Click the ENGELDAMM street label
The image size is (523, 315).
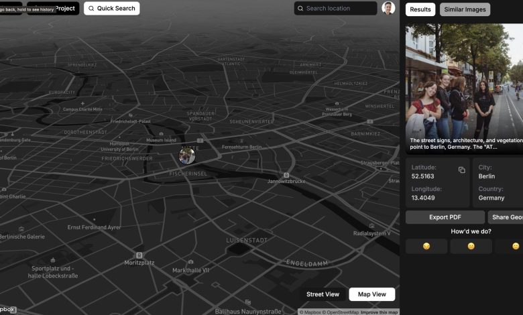307,263
